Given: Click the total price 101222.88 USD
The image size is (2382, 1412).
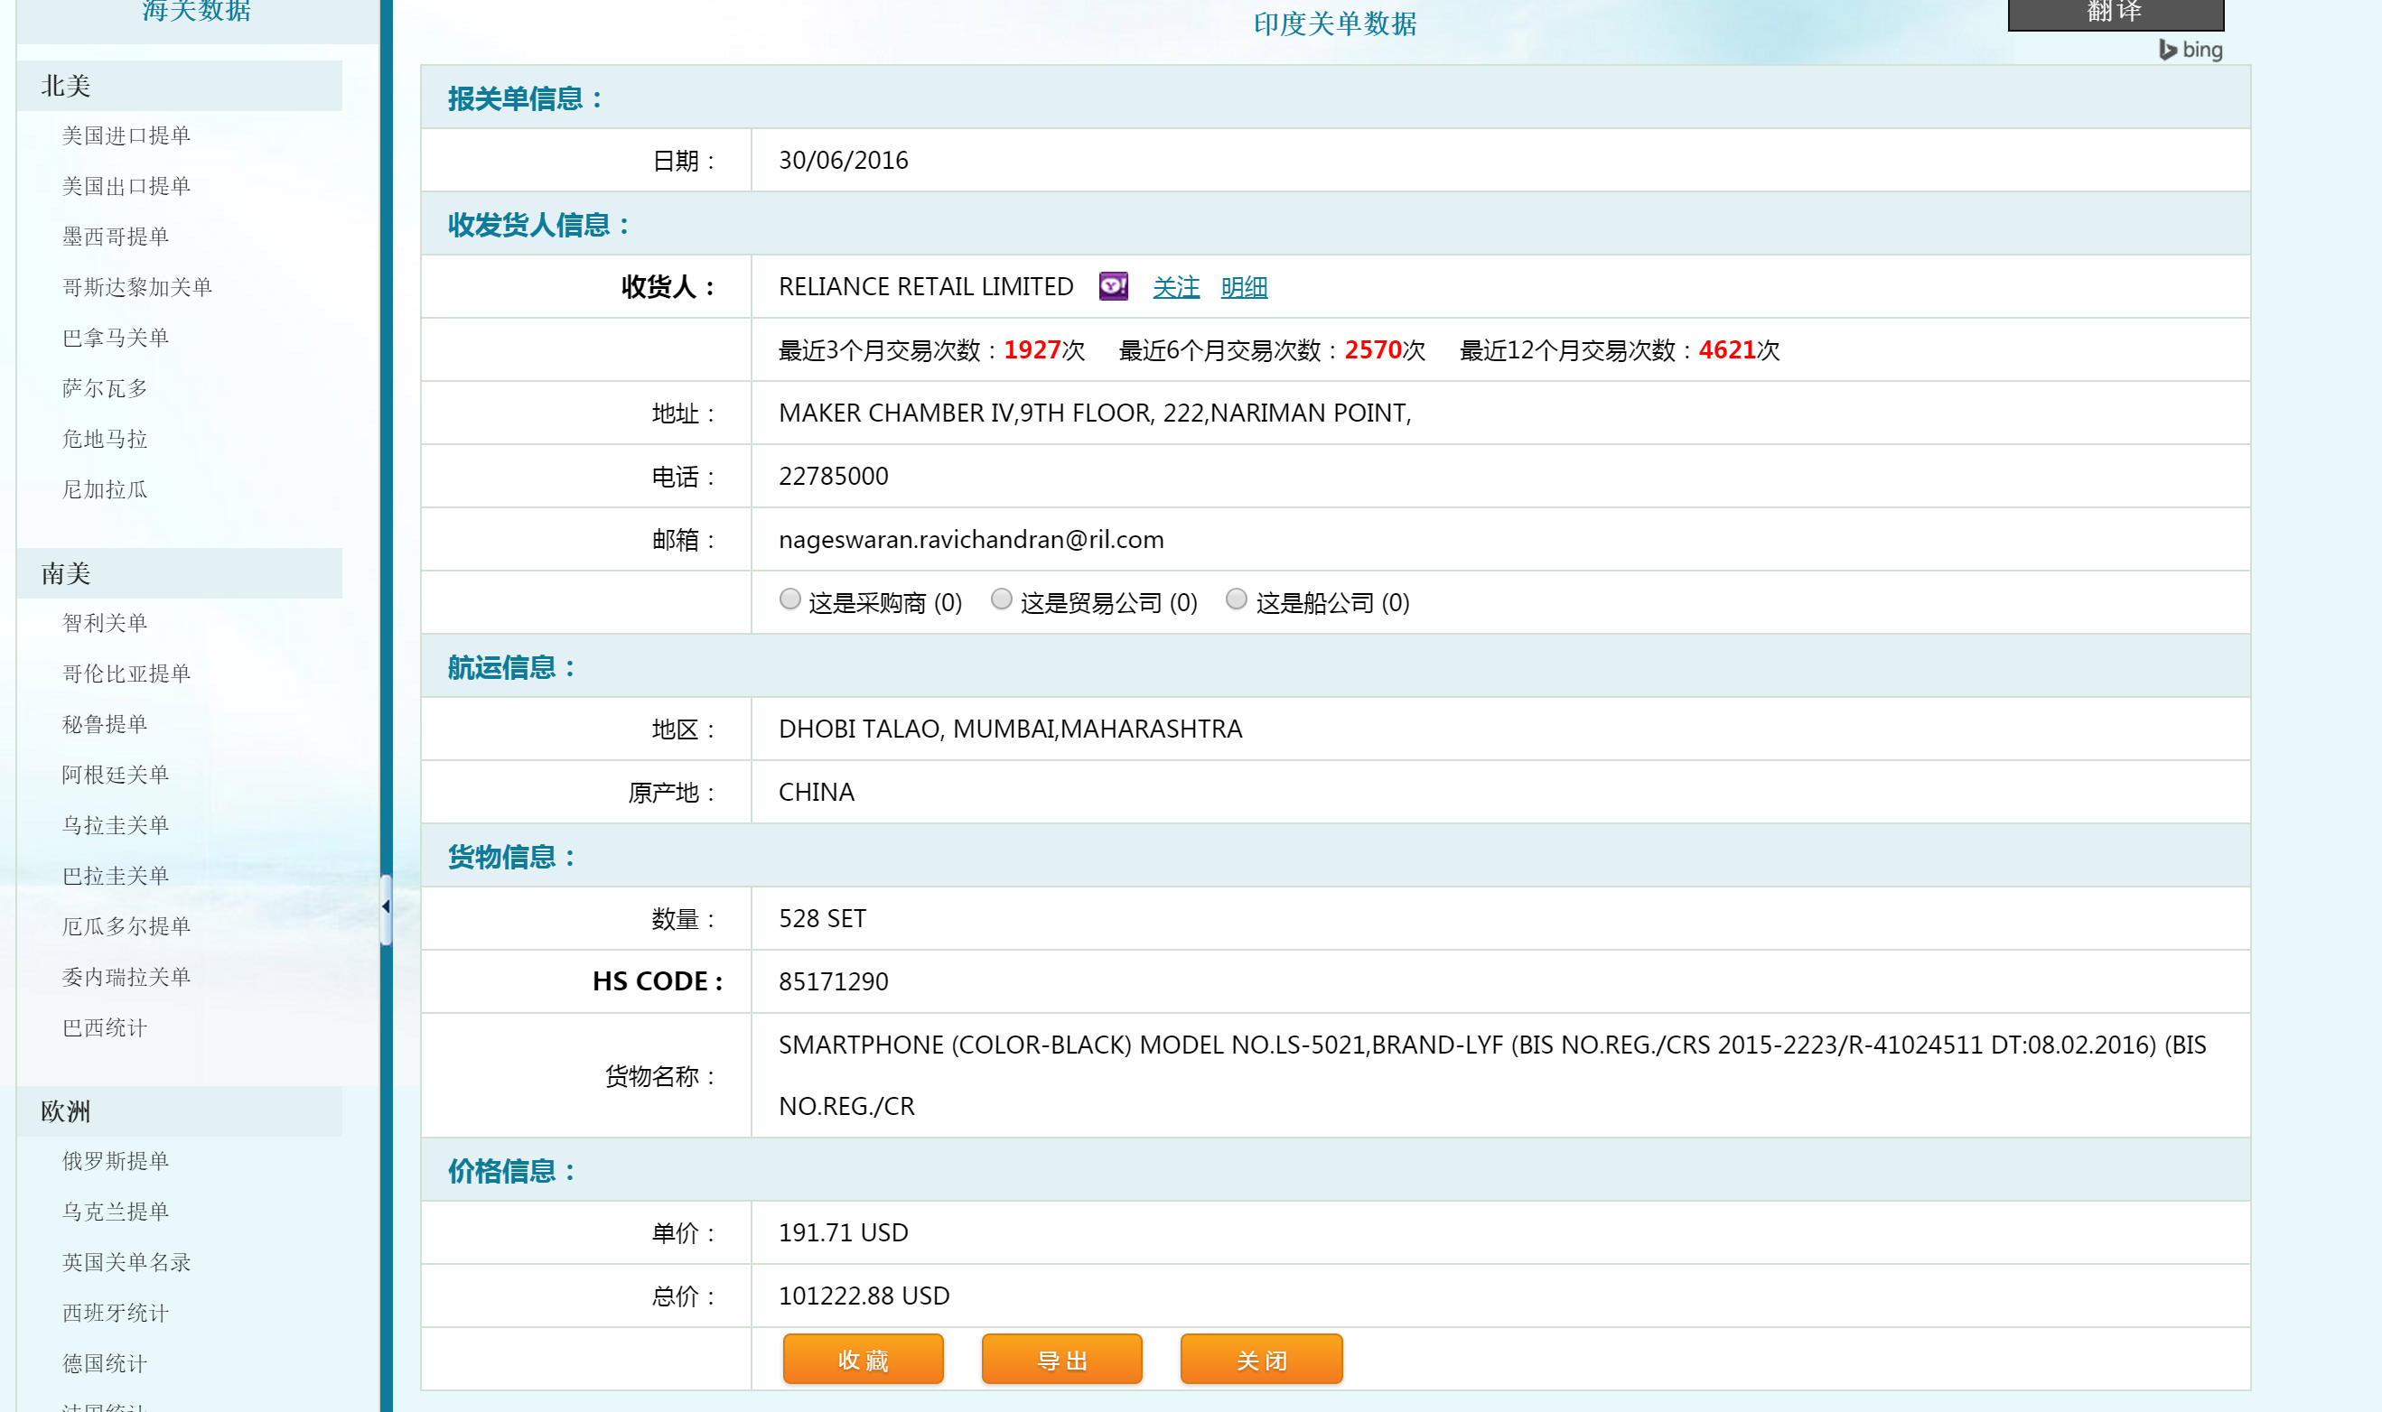Looking at the screenshot, I should point(864,1296).
